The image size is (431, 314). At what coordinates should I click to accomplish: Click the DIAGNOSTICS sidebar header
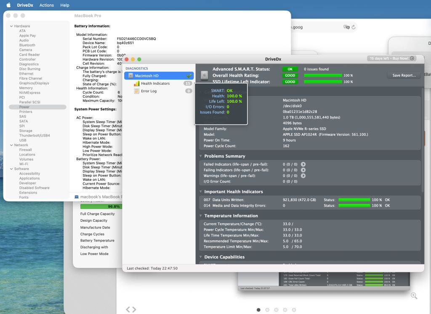pos(137,69)
